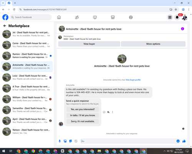Open the View buyer profile link
This screenshot has height=154, width=192.
tap(133, 80)
